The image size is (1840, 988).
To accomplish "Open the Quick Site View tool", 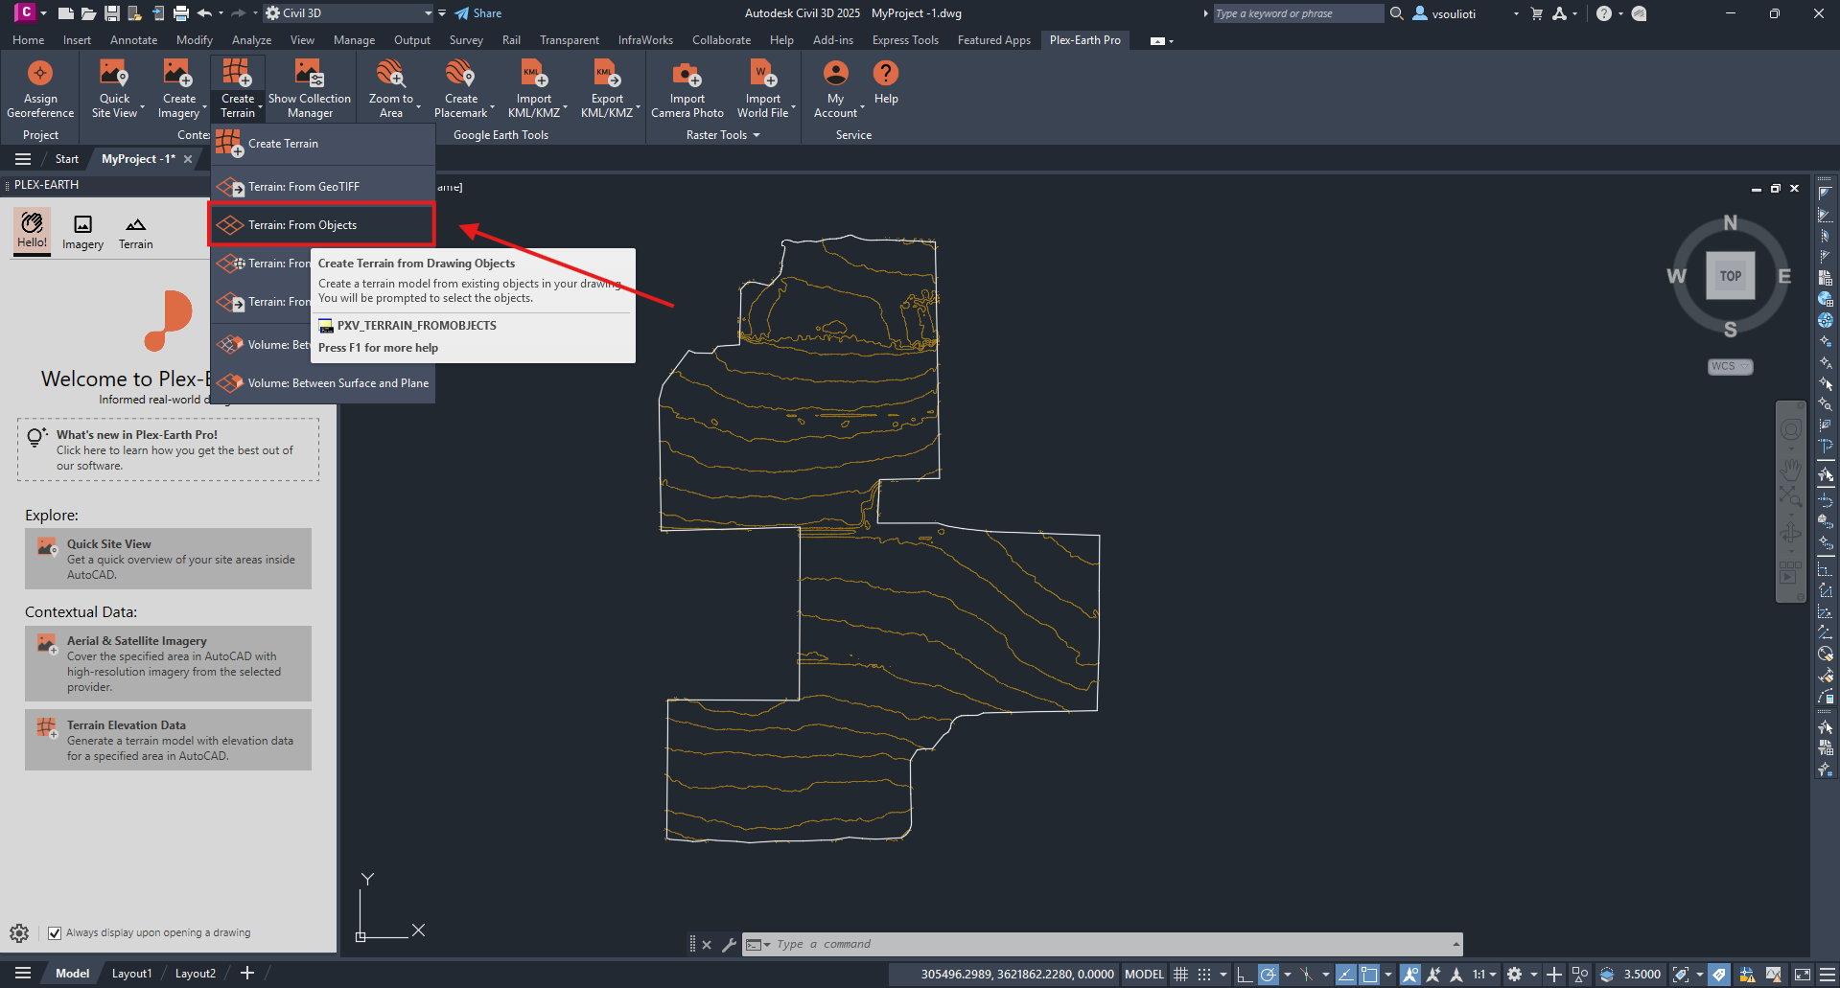I will pos(114,88).
